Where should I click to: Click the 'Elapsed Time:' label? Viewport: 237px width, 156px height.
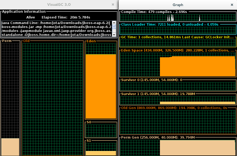pos(55,17)
